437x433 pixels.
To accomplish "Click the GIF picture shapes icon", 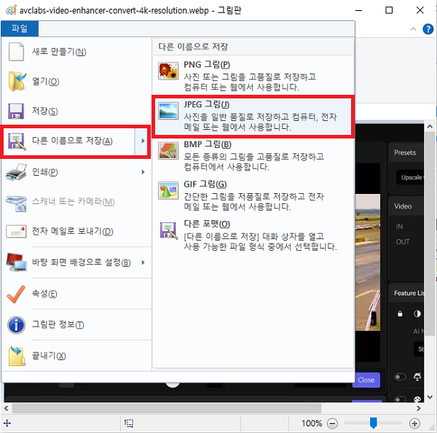I will pos(168,190).
